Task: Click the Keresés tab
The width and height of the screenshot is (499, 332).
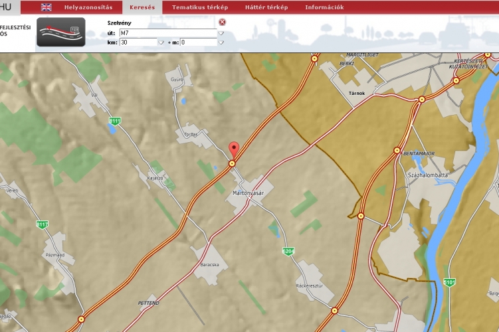Action: [142, 7]
